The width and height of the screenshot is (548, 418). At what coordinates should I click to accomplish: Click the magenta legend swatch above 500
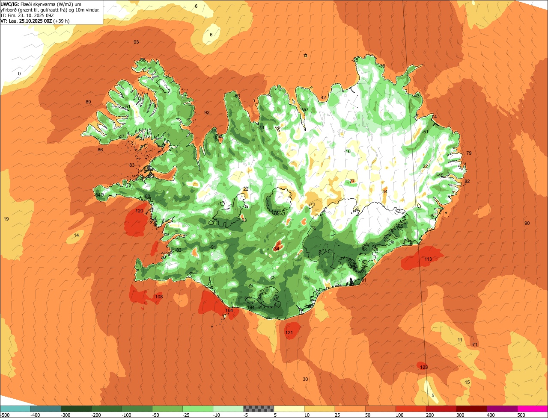point(533,409)
